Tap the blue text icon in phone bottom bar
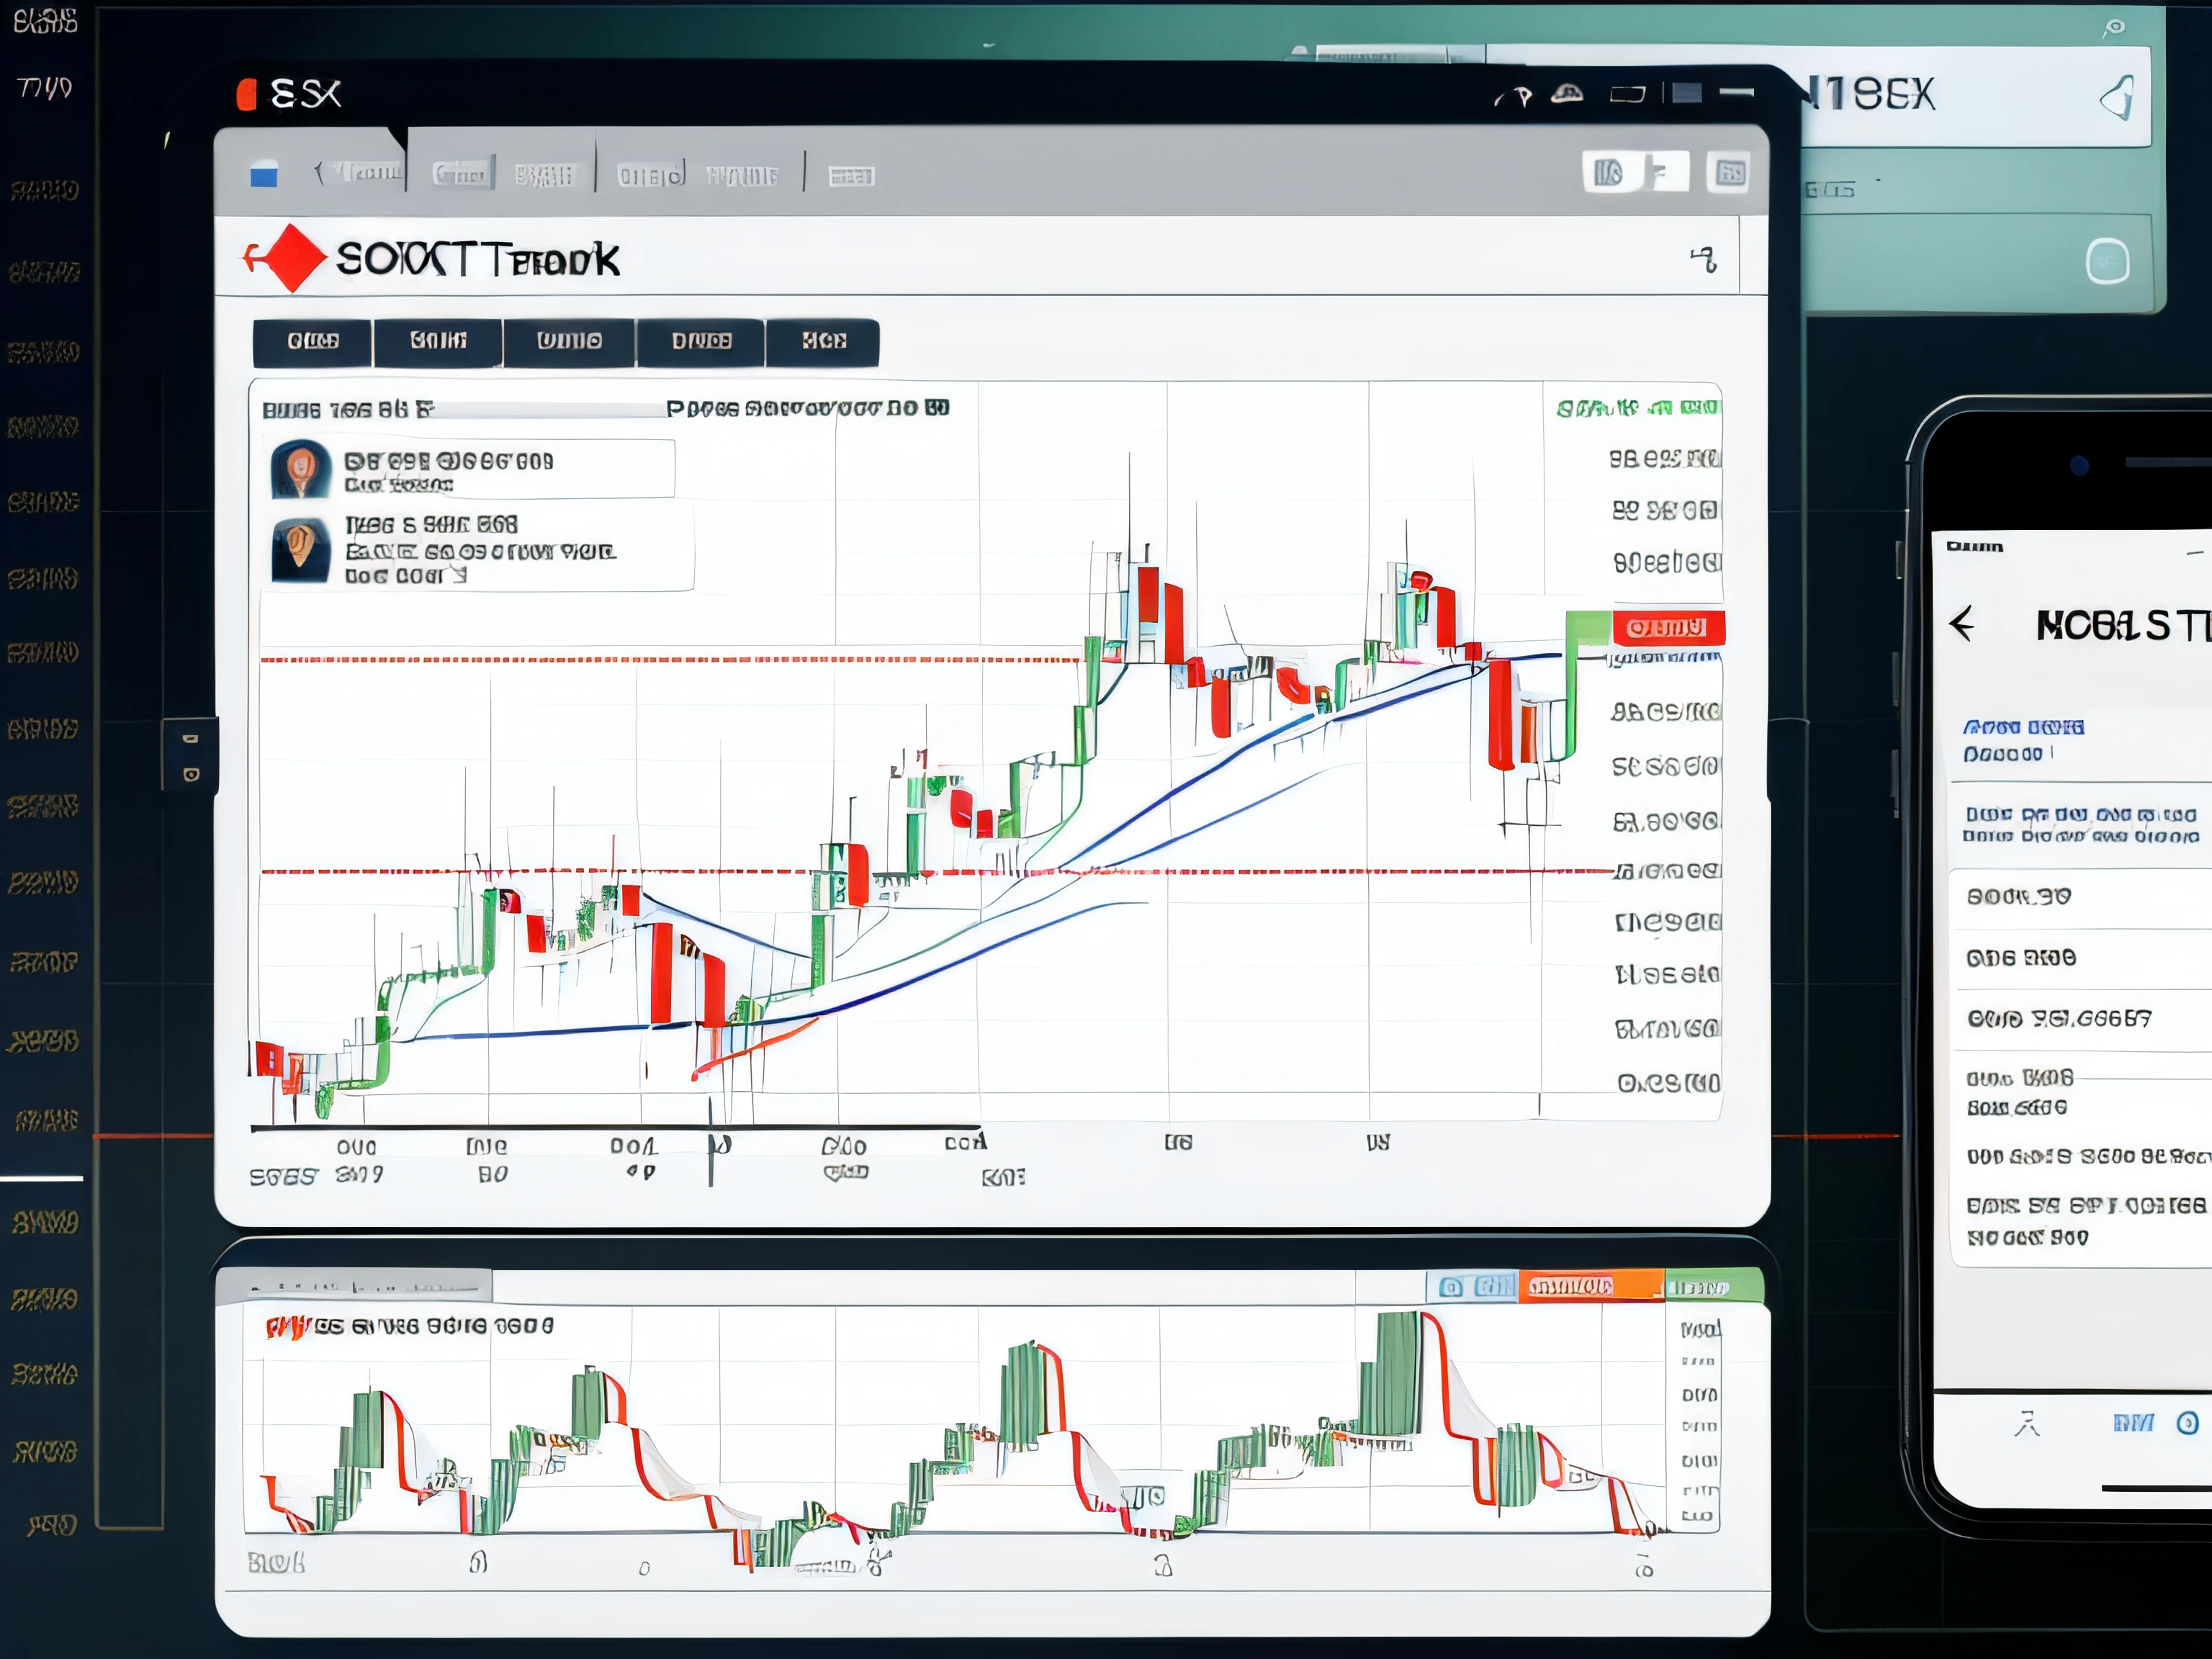This screenshot has width=2212, height=1659. [2133, 1422]
